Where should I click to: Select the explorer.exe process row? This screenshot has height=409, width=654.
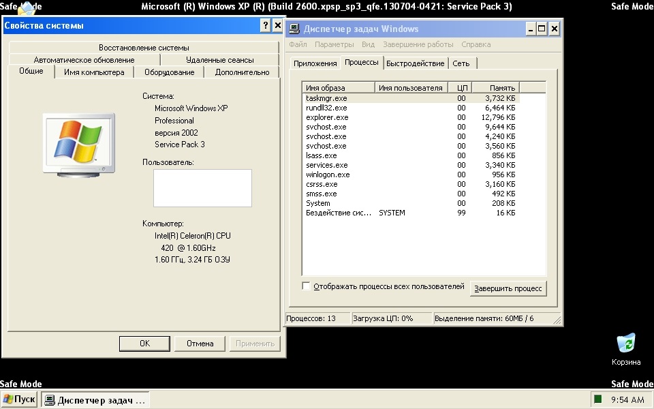327,117
